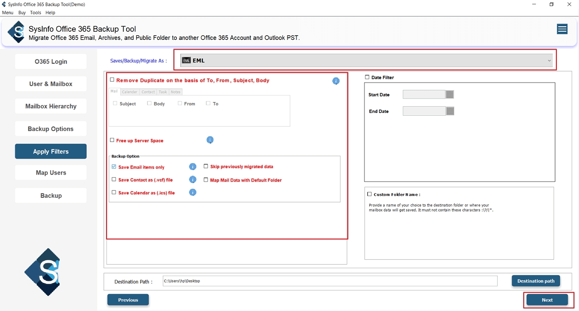The height and width of the screenshot is (311, 579).
Task: Check the Body duplicate criterion
Action: click(149, 104)
